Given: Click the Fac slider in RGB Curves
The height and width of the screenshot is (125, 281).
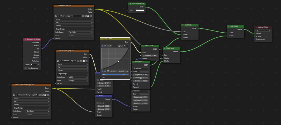Looking at the screenshot, I should (115, 74).
